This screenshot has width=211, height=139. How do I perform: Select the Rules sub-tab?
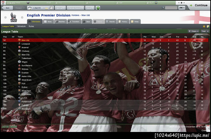click(x=31, y=26)
